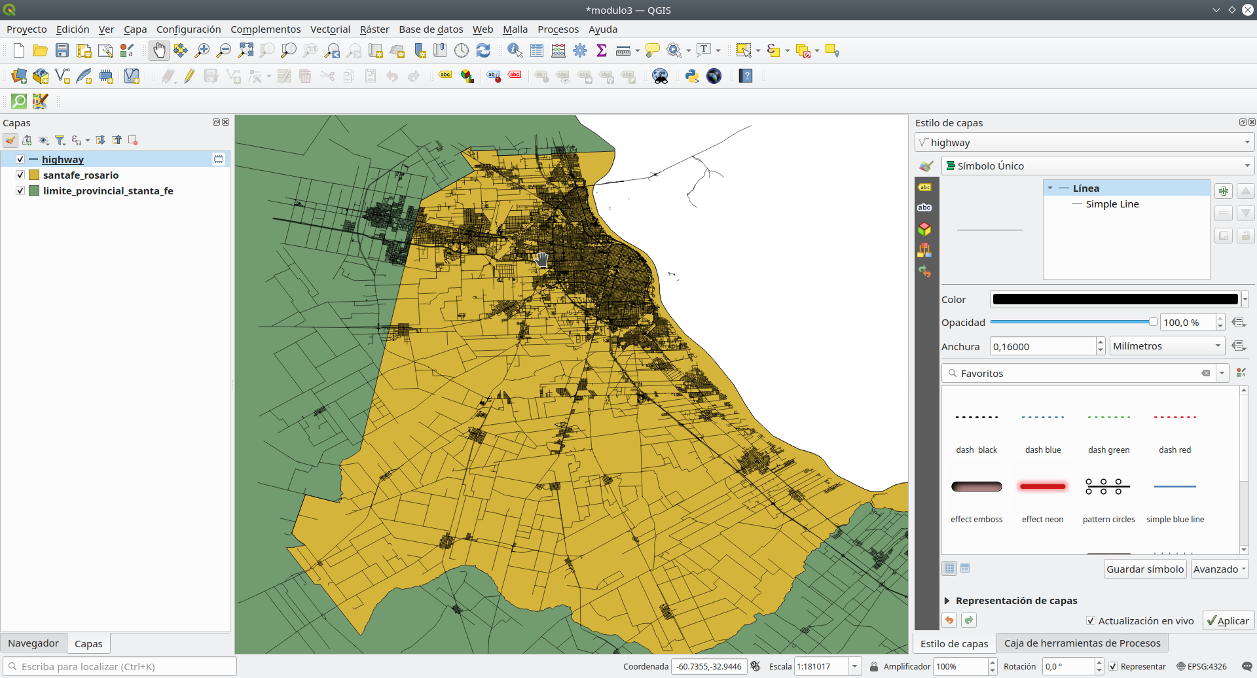Image resolution: width=1257 pixels, height=678 pixels.
Task: Click the Help question mark icon
Action: 746,76
